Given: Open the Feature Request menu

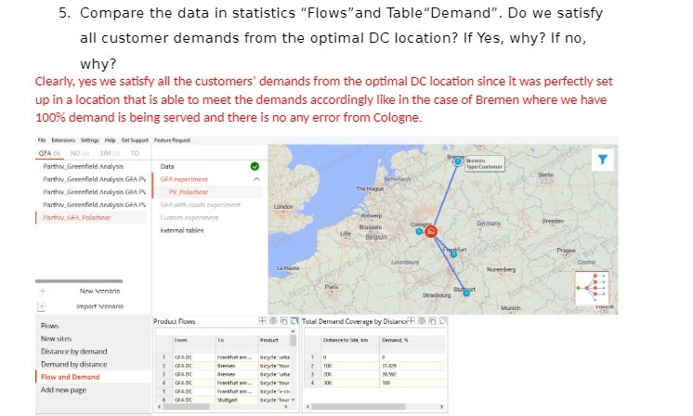Looking at the screenshot, I should (x=172, y=140).
